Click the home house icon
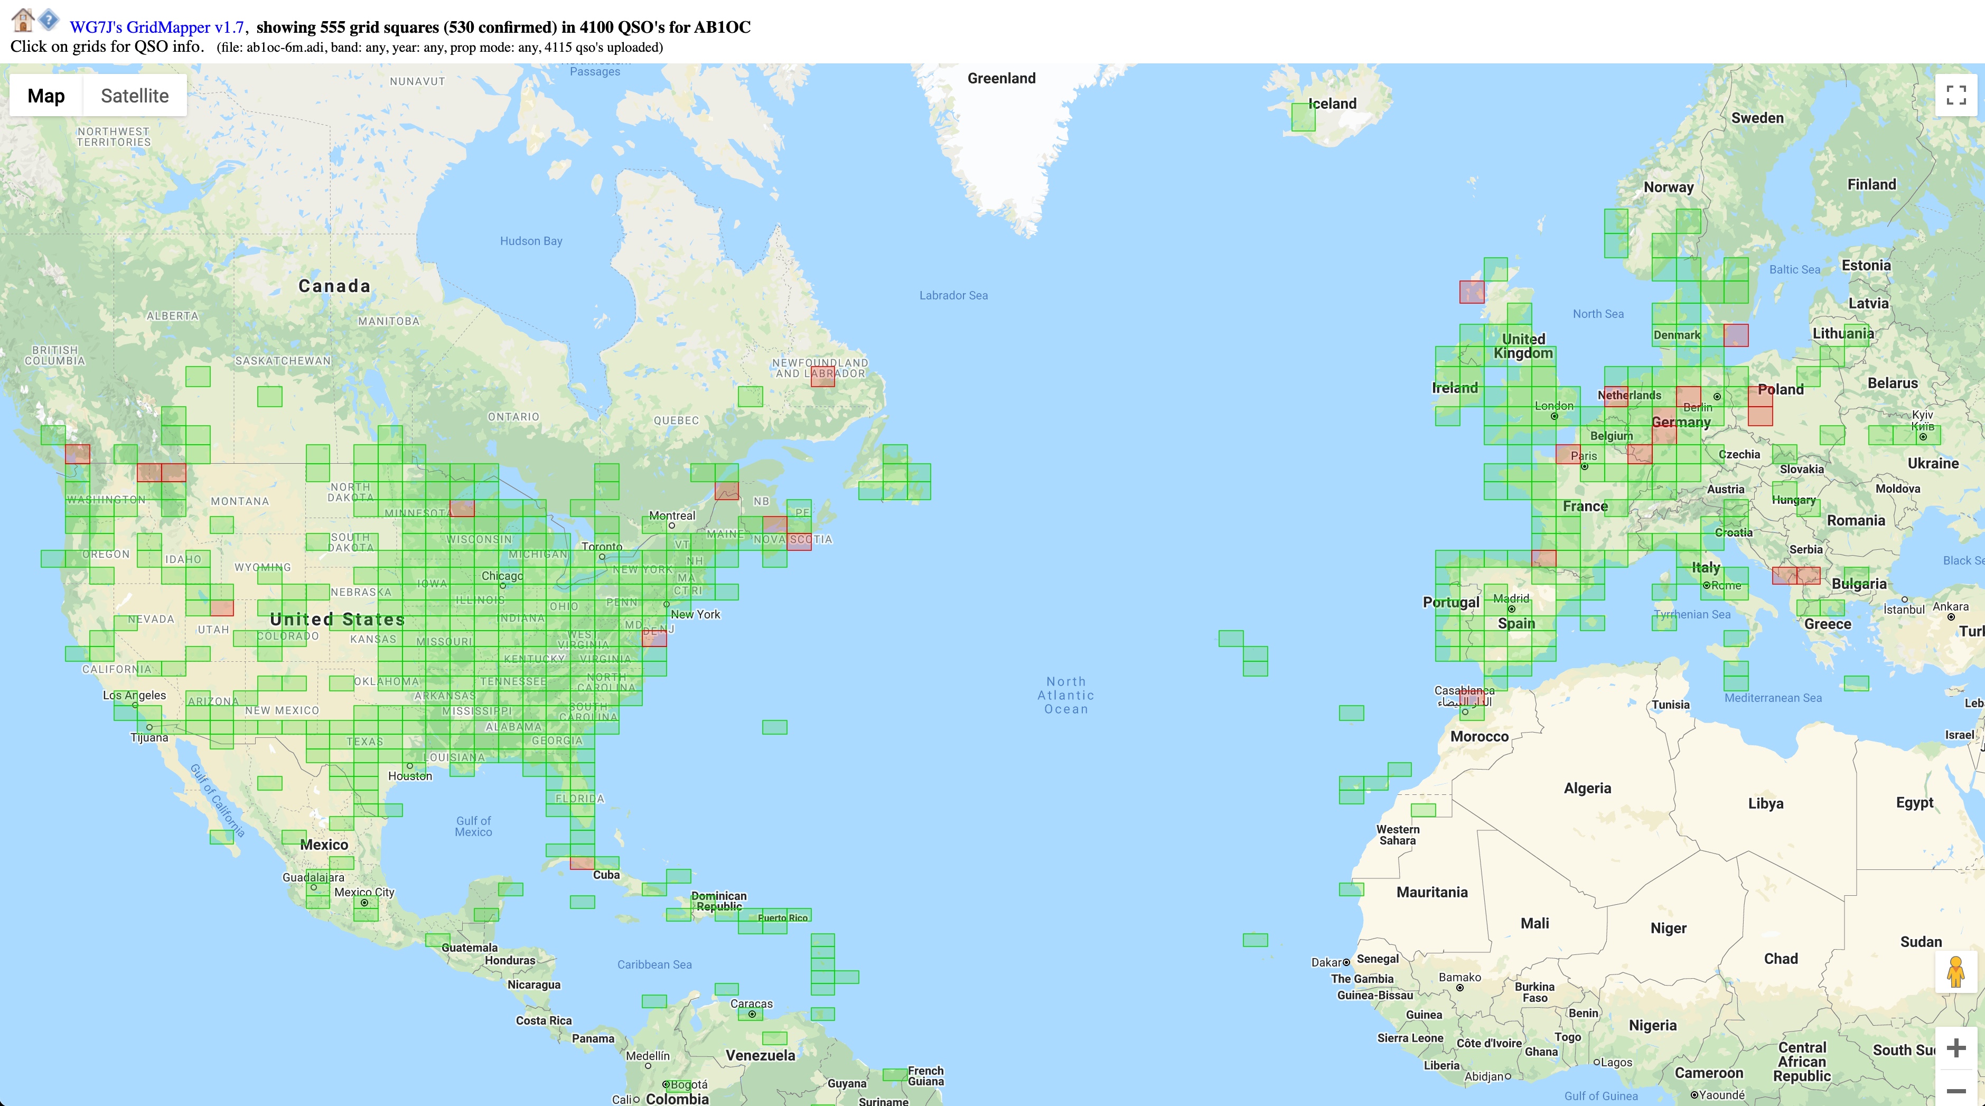1985x1106 pixels. [x=22, y=20]
